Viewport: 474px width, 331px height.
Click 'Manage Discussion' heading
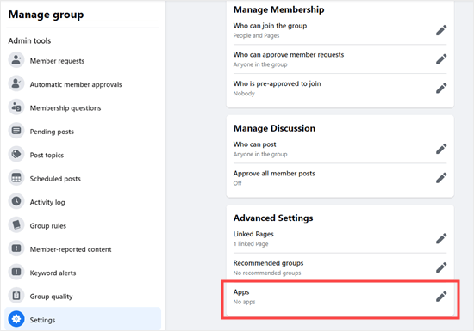pyautogui.click(x=274, y=128)
